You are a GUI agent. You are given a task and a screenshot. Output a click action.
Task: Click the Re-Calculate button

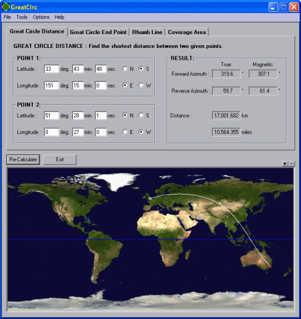click(x=23, y=159)
